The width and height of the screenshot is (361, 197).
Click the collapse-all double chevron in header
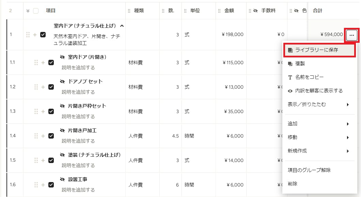28,11
